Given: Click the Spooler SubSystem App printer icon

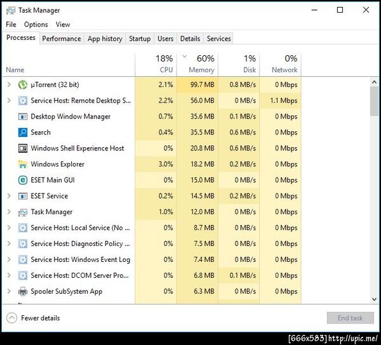Looking at the screenshot, I should [x=23, y=291].
